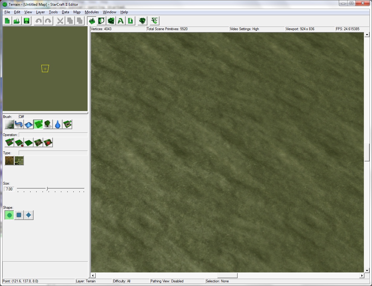
Task: Select the square brush shape
Action: 19,215
